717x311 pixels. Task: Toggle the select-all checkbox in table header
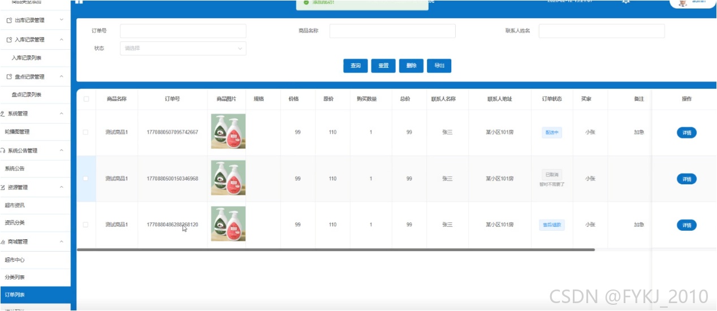(x=86, y=99)
